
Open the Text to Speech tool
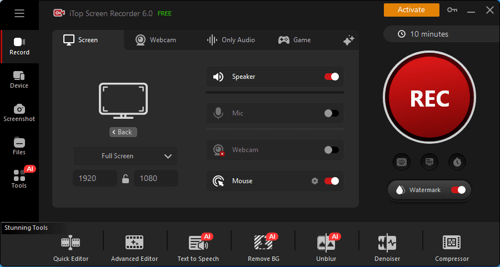coord(198,248)
